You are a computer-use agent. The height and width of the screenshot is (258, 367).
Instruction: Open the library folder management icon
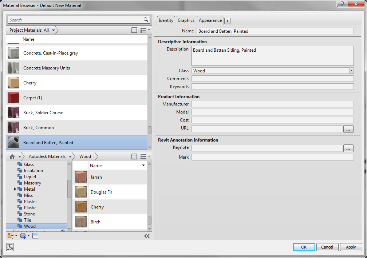click(x=11, y=236)
